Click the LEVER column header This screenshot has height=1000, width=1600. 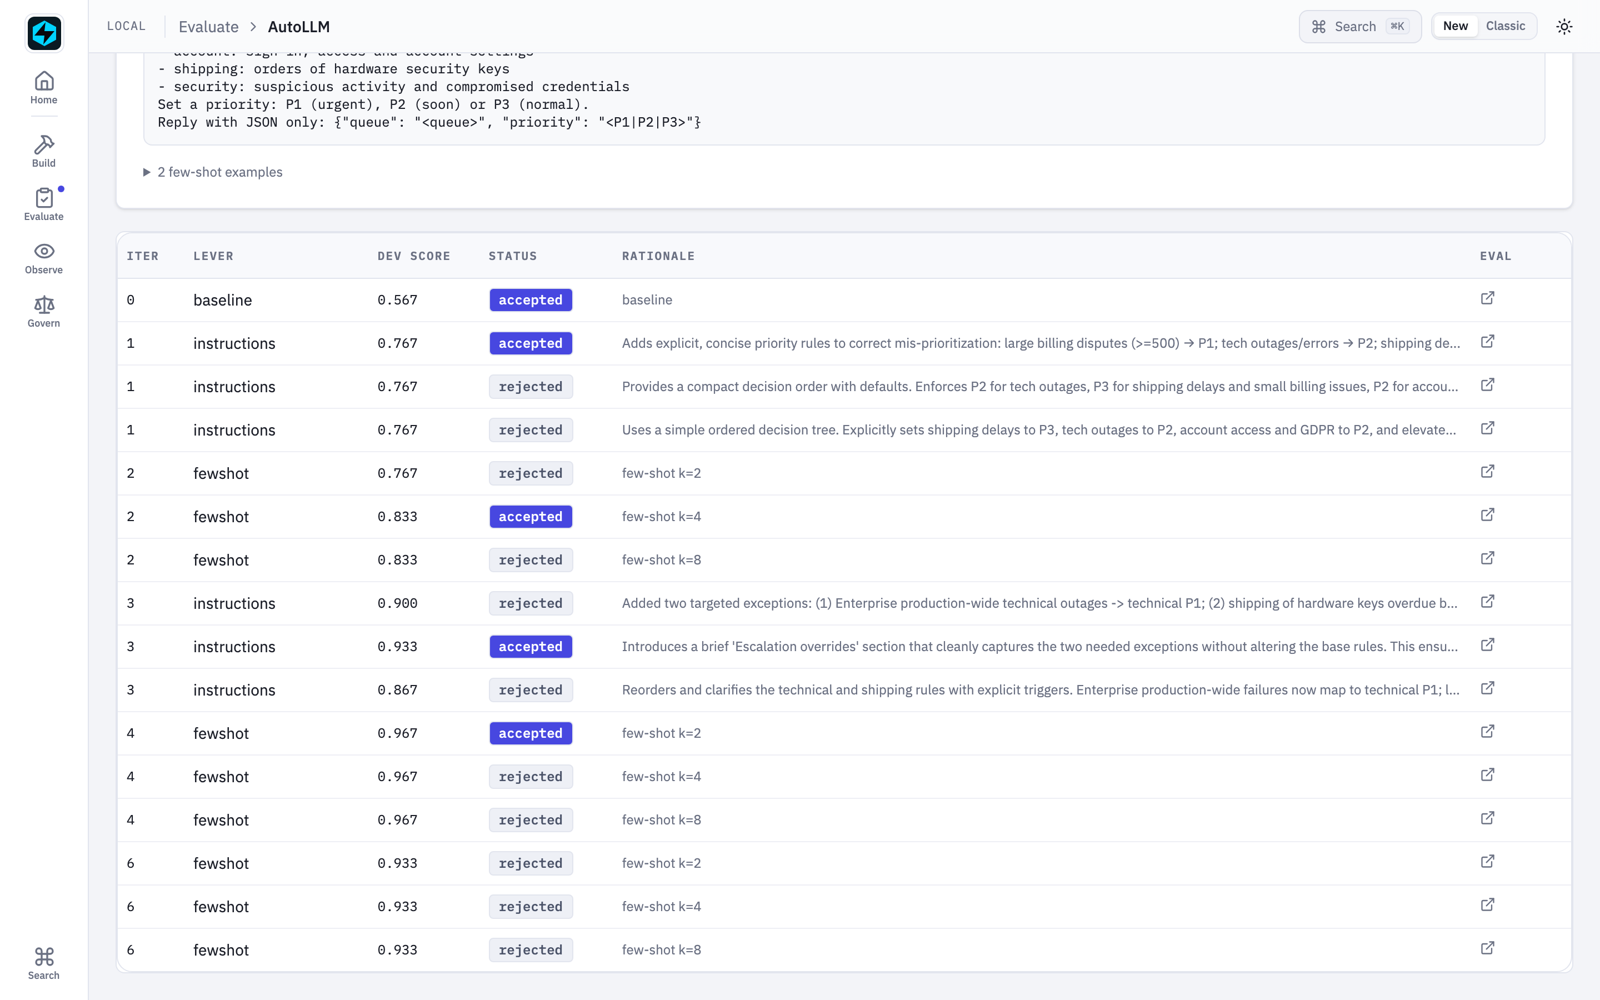tap(213, 256)
